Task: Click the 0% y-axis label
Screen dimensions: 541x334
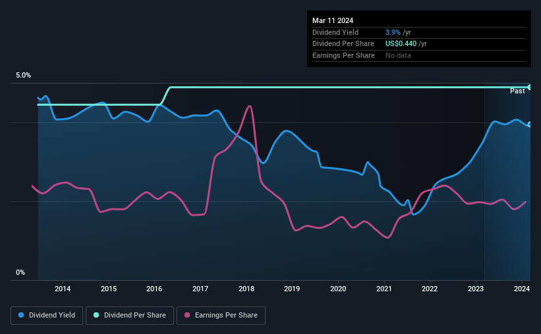Action: [20, 272]
